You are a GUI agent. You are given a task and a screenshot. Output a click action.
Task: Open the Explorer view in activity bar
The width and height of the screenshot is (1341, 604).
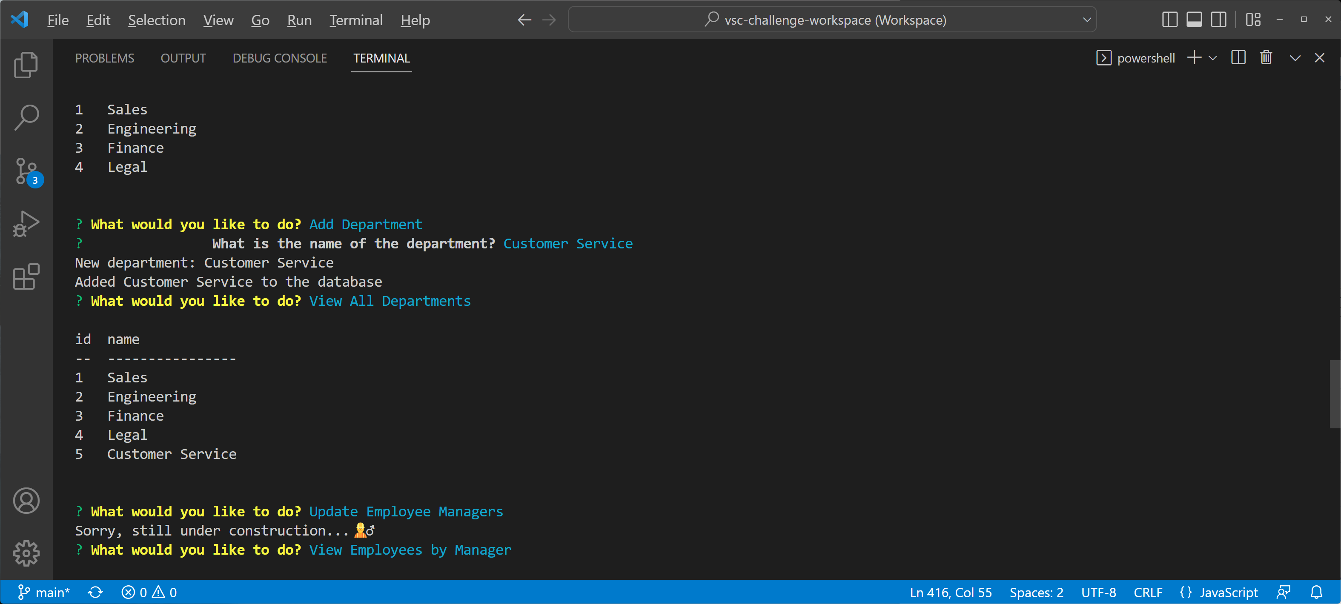26,65
